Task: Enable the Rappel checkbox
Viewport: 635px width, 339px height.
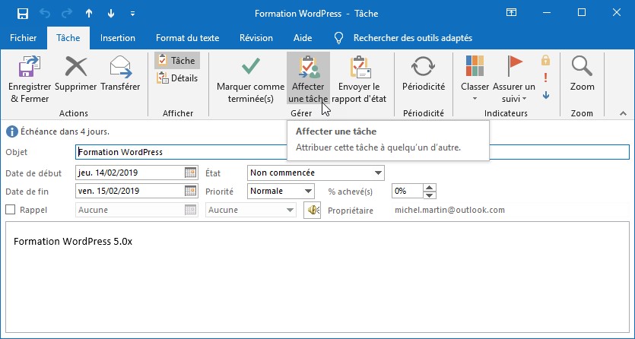Action: click(x=11, y=210)
